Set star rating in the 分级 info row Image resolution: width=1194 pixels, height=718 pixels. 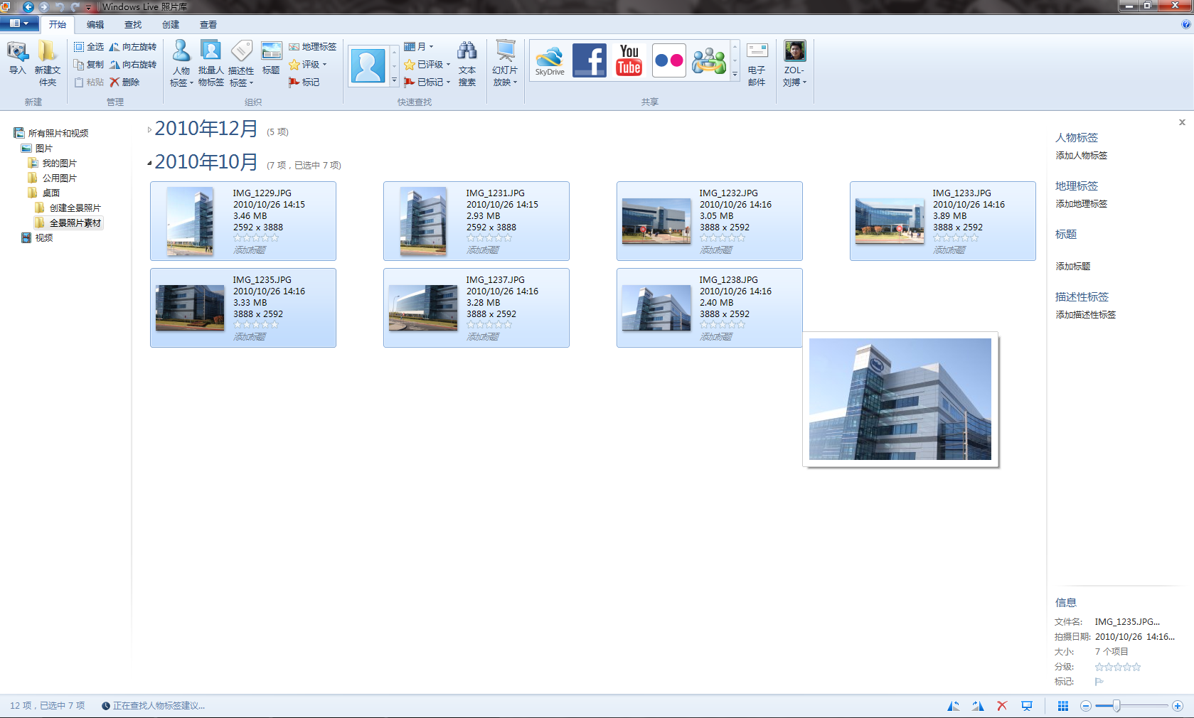pos(1117,667)
